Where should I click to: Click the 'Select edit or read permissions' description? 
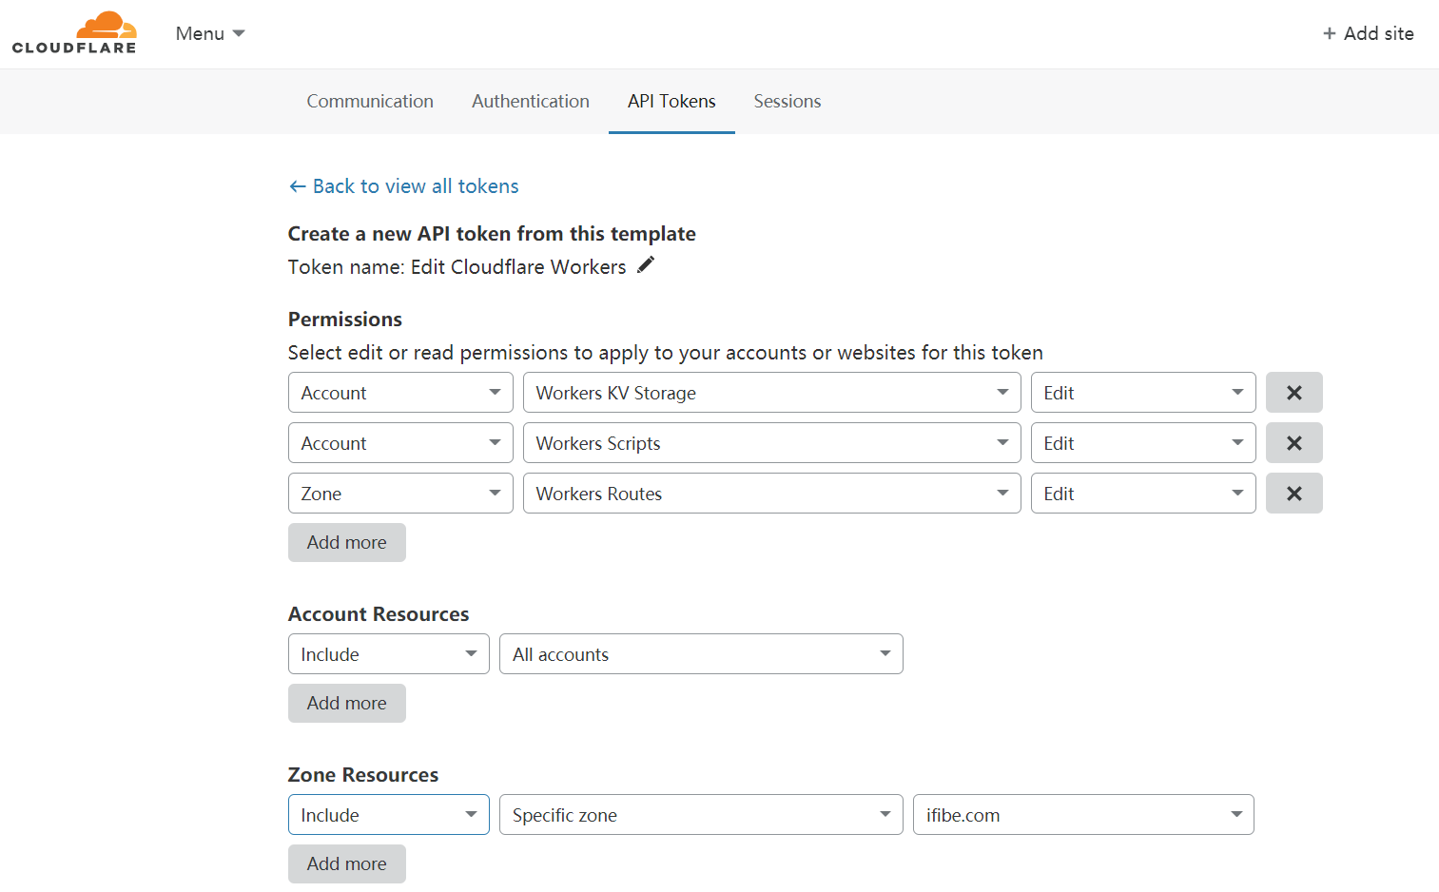tap(666, 353)
